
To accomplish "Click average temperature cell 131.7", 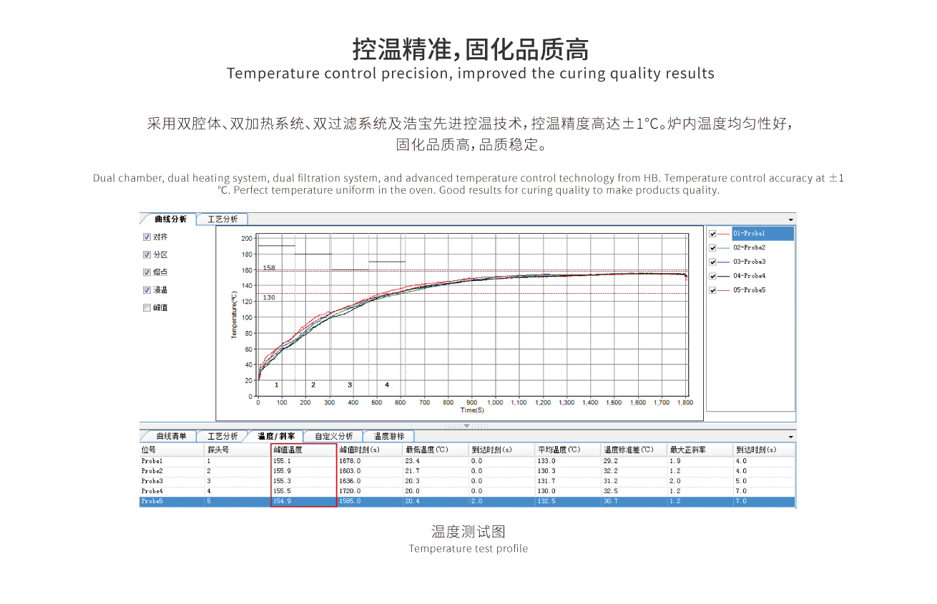I will click(546, 482).
